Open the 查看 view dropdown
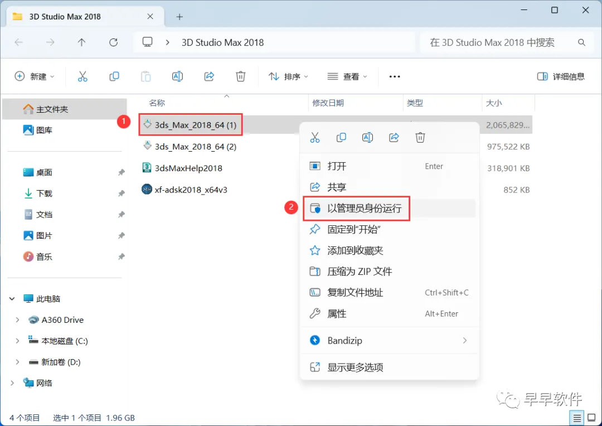Viewport: 602px width, 426px height. pyautogui.click(x=347, y=76)
